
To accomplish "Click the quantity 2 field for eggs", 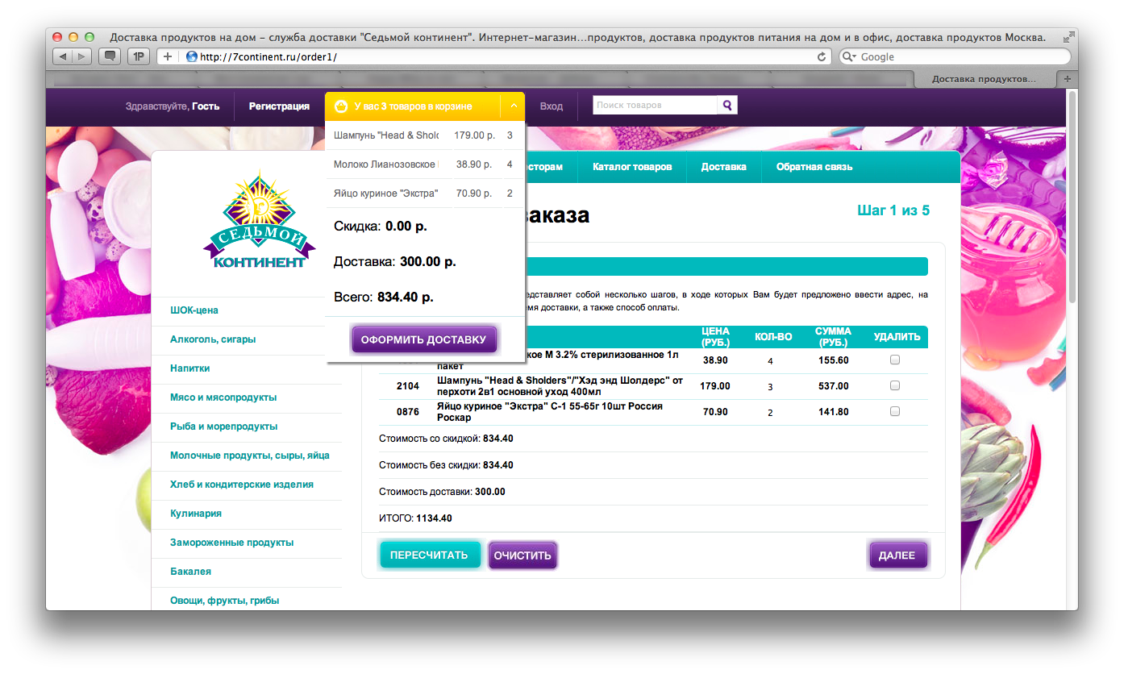I will coord(770,413).
